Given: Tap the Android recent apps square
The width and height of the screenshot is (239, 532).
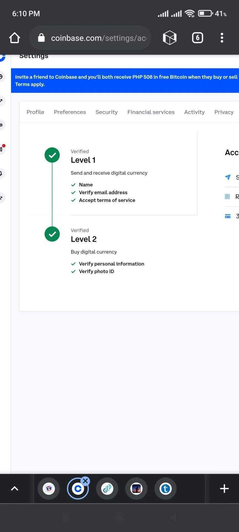Looking at the screenshot, I should click(x=65, y=517).
